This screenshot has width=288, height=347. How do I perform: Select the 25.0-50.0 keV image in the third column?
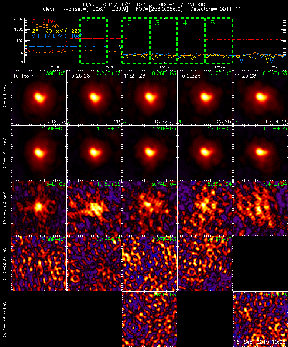(150, 263)
